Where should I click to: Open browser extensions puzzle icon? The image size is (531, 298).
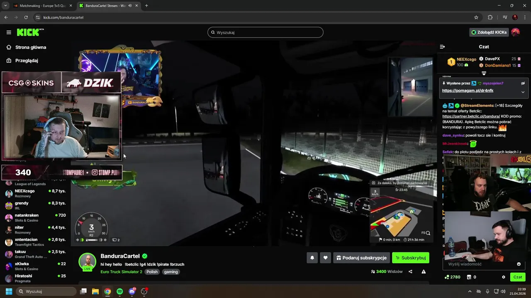click(490, 17)
